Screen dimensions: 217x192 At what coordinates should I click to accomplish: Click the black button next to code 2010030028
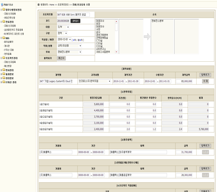tap(75, 21)
